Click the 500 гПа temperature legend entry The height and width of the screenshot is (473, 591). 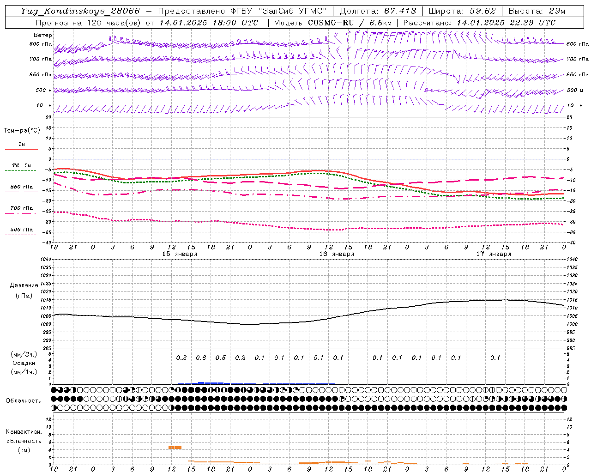pos(22,231)
